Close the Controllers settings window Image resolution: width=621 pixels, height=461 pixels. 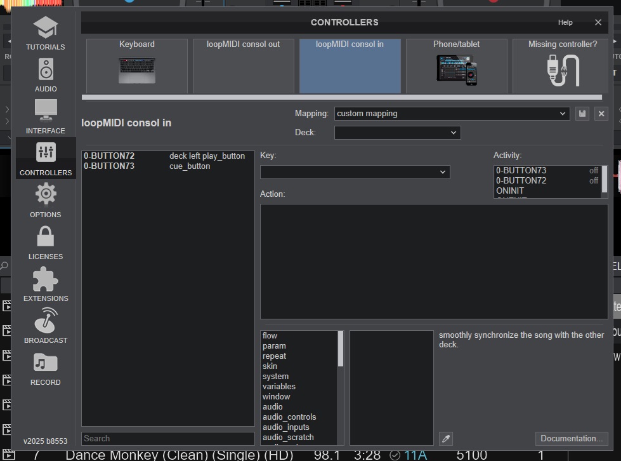click(x=598, y=23)
